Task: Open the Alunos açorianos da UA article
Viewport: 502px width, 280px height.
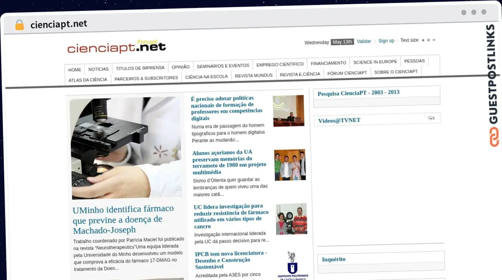Action: tap(230, 162)
